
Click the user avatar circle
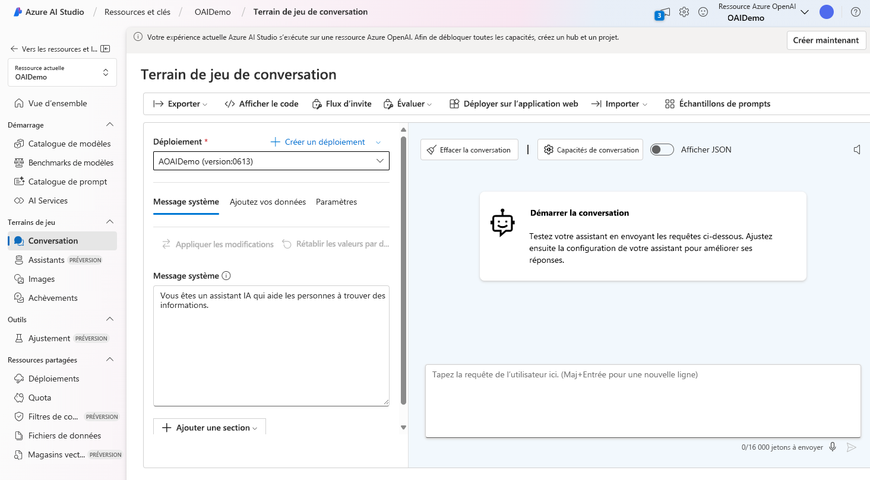[x=826, y=12]
